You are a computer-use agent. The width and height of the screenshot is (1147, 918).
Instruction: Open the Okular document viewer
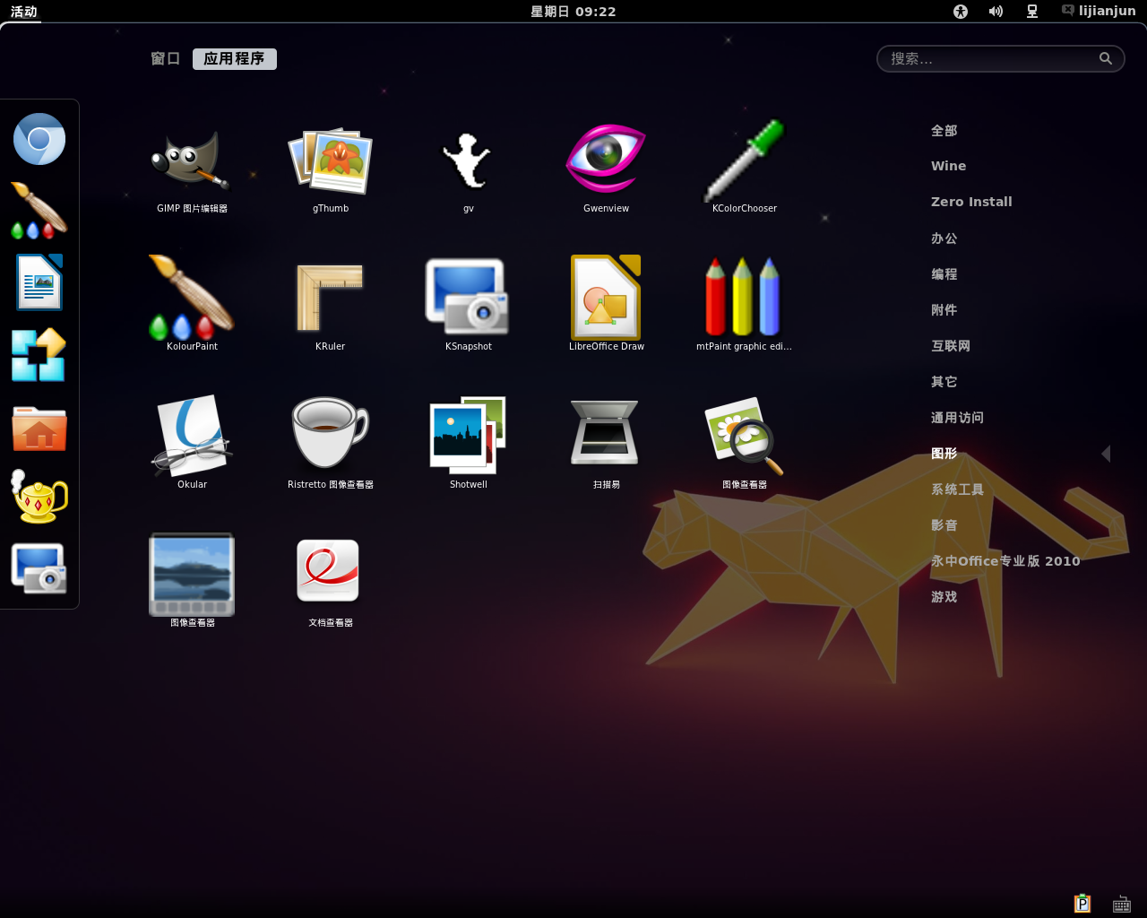(x=192, y=441)
